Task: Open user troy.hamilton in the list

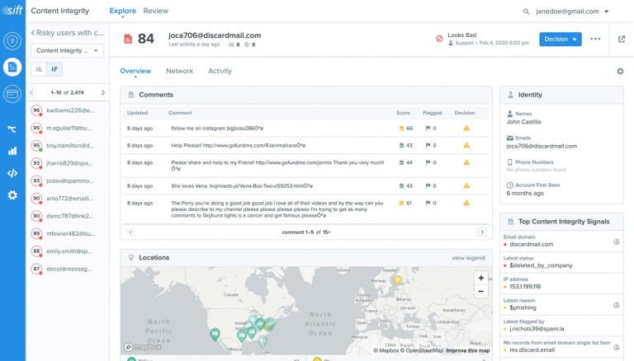Action: pyautogui.click(x=67, y=145)
